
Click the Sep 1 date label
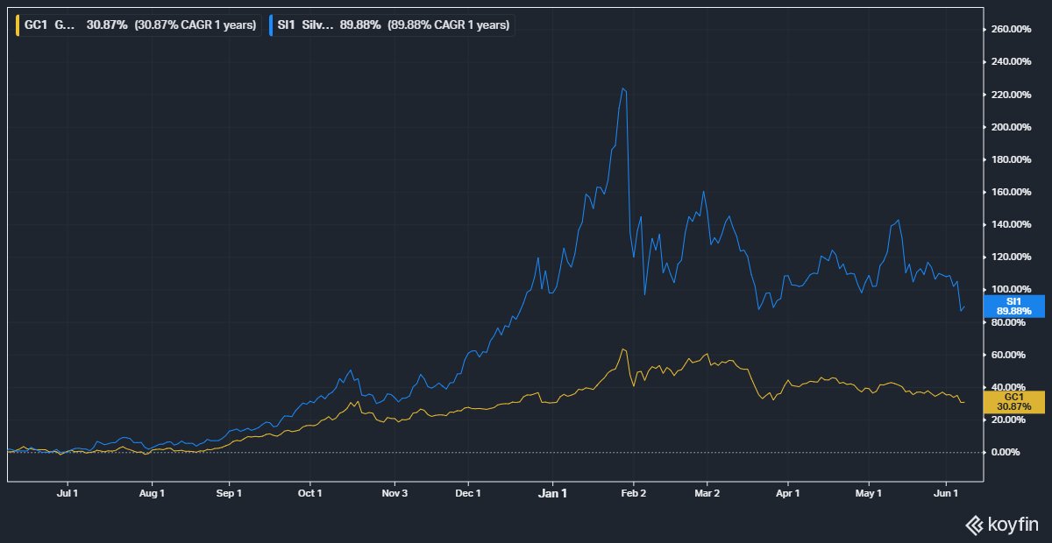click(229, 493)
